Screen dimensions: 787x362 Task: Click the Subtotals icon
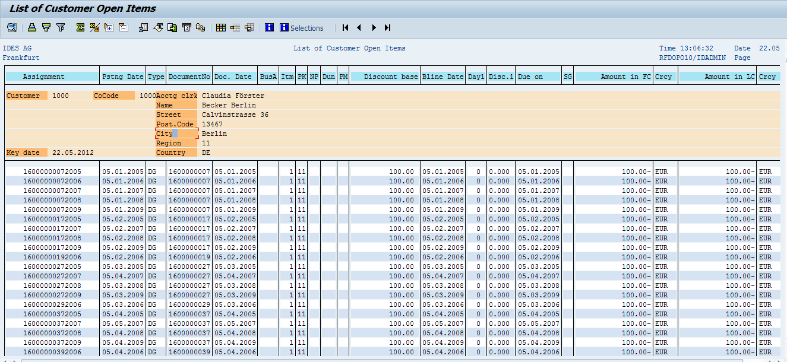click(x=94, y=27)
